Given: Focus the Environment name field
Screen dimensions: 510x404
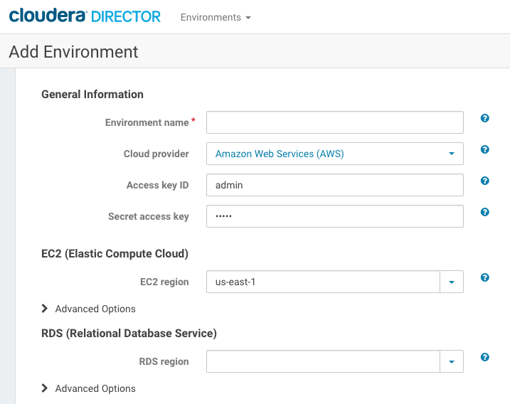Looking at the screenshot, I should pyautogui.click(x=335, y=122).
